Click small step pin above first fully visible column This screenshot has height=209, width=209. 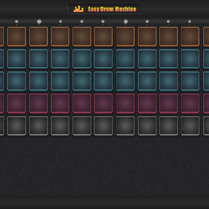[x=16, y=22]
